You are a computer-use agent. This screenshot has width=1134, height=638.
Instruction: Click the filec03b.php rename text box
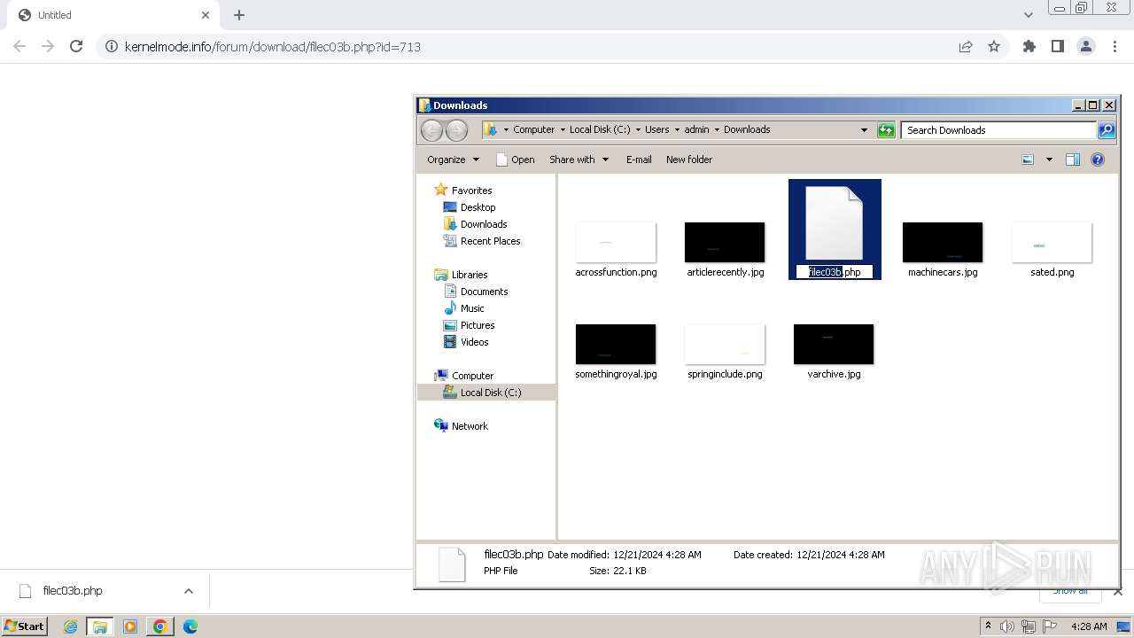(x=835, y=272)
